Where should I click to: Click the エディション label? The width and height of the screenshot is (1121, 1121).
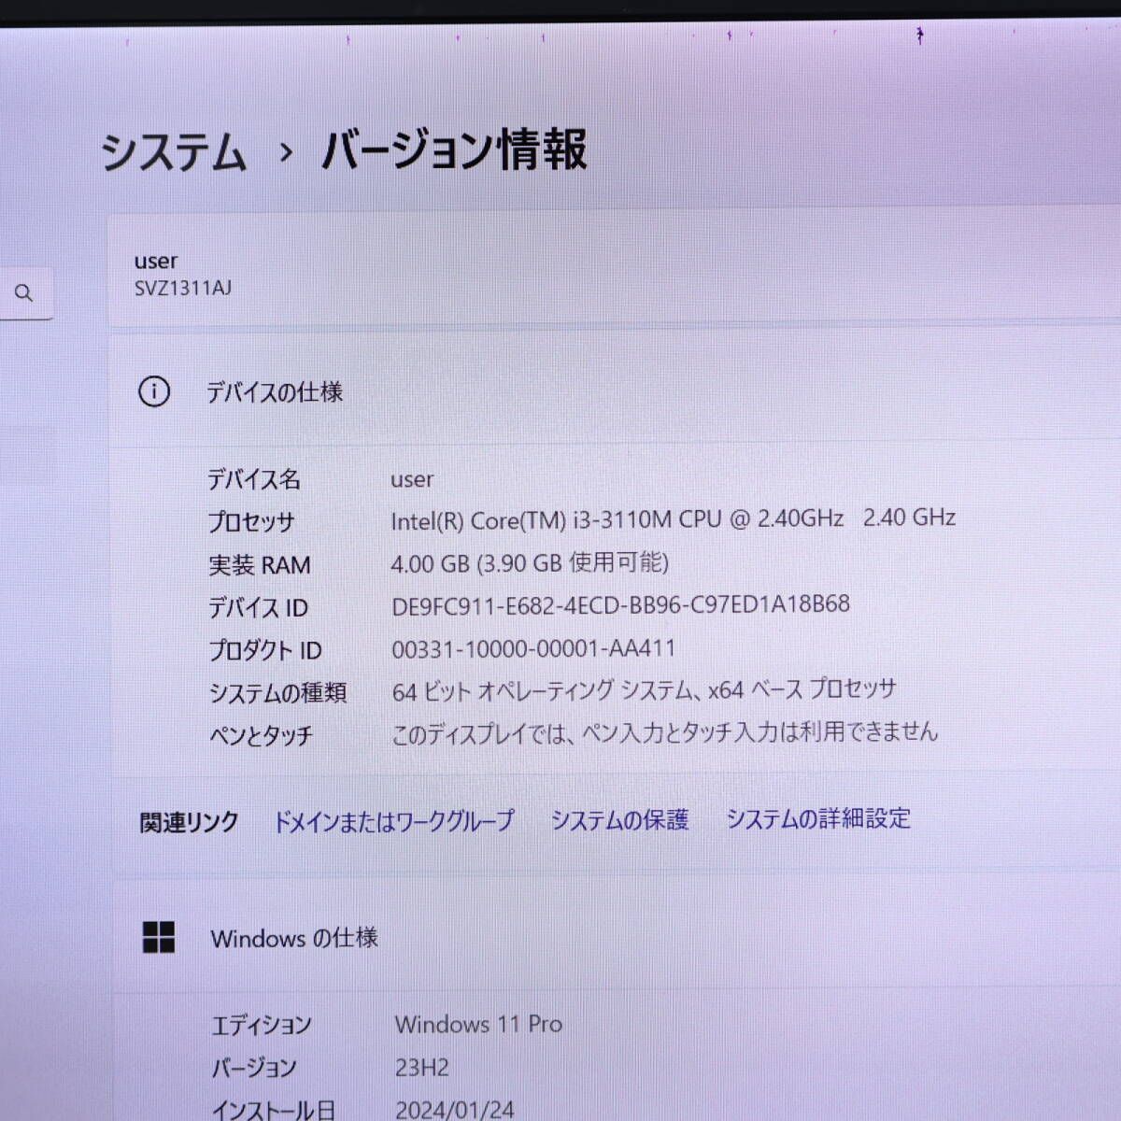point(262,1026)
